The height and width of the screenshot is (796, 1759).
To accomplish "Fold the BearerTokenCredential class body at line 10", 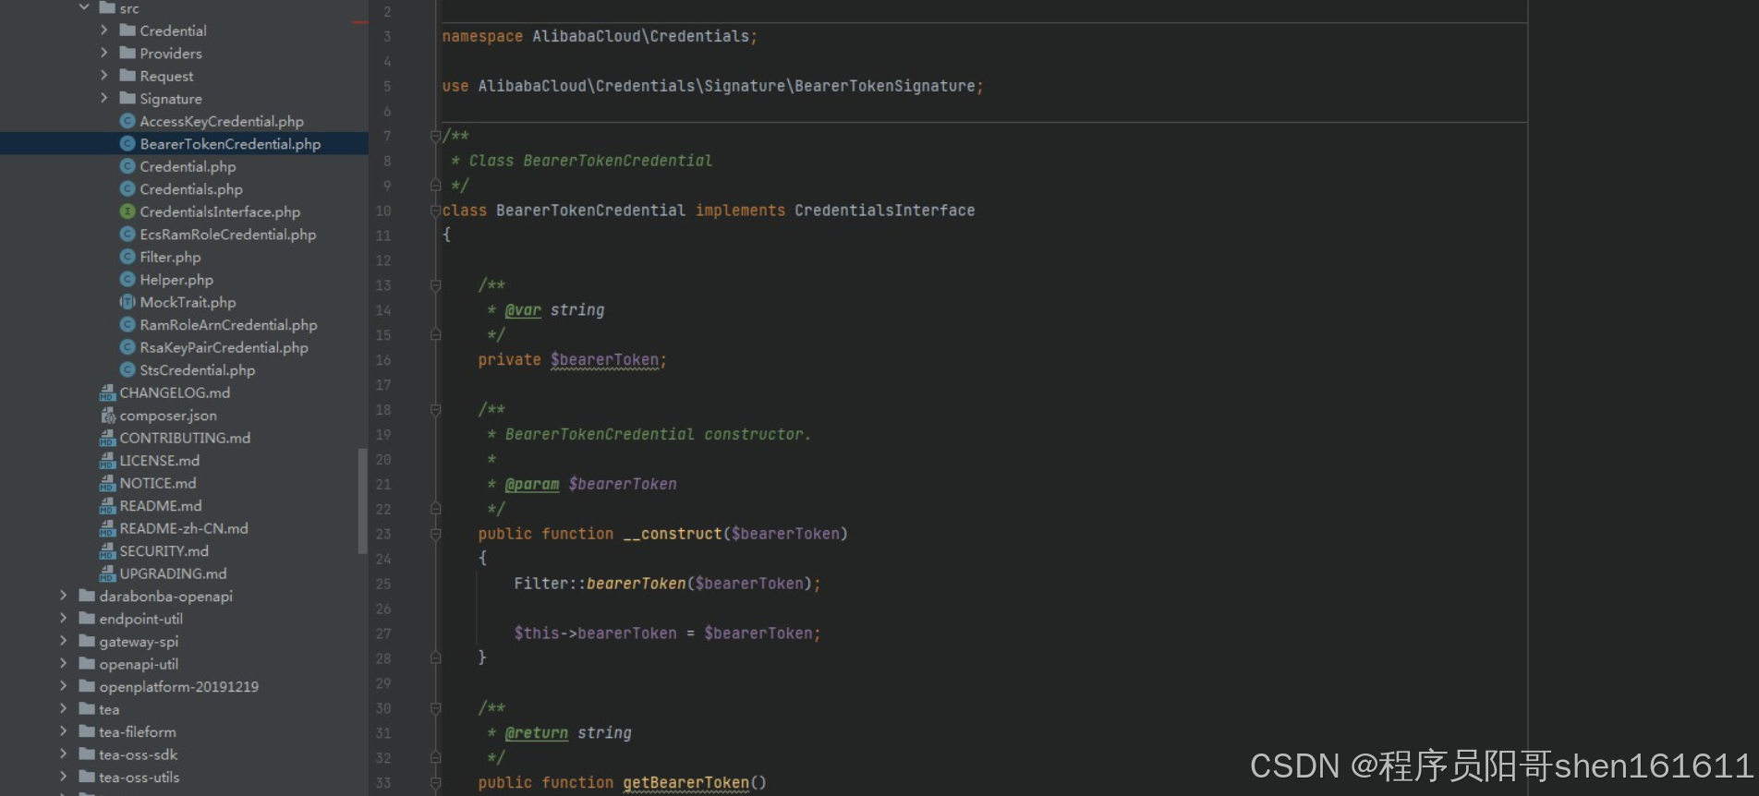I will [x=435, y=211].
